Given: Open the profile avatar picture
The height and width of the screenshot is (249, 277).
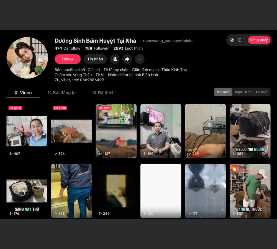Looking at the screenshot, I should [27, 58].
